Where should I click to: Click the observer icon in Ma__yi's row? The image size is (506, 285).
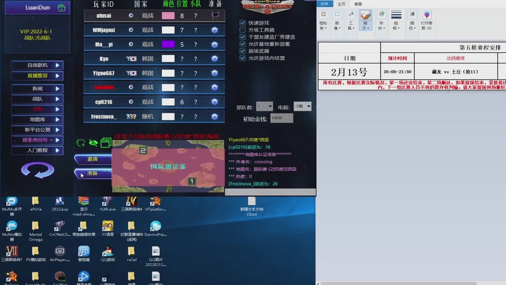(131, 44)
